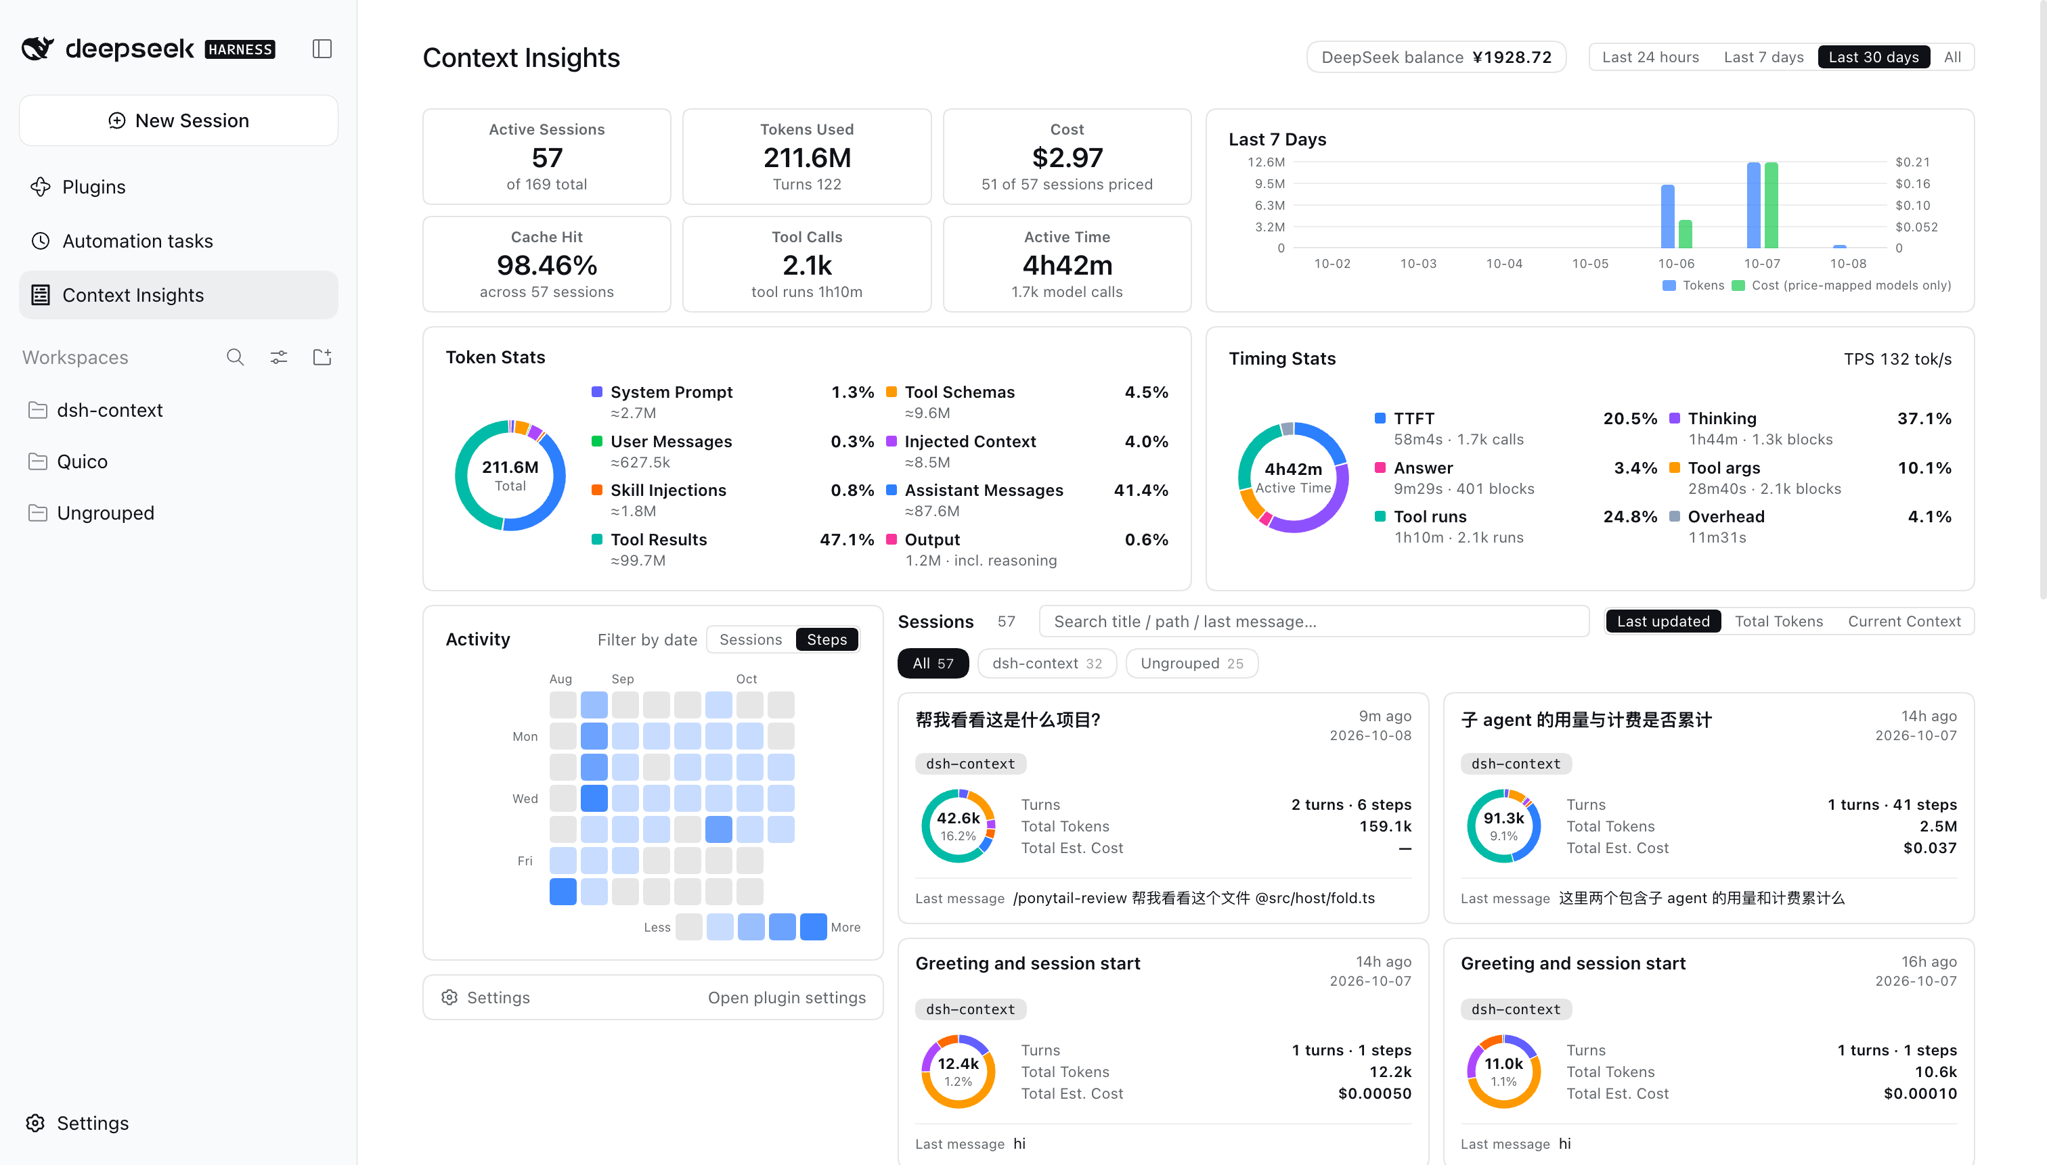Select the Steps activity toggle
The width and height of the screenshot is (2047, 1165).
826,639
